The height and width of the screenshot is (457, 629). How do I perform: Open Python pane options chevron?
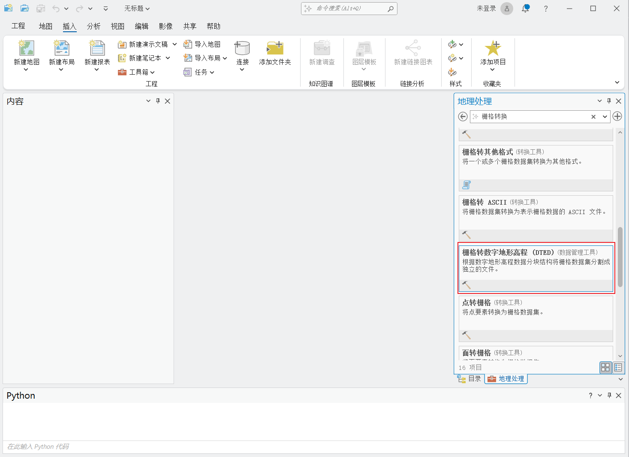[x=600, y=395]
